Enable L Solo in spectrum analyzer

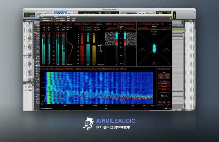point(99,69)
